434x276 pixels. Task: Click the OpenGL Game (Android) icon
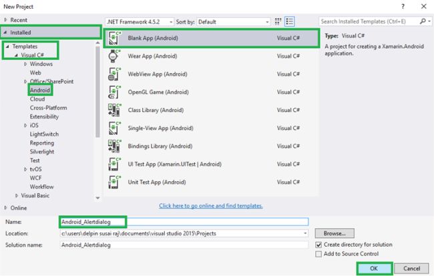tap(114, 92)
